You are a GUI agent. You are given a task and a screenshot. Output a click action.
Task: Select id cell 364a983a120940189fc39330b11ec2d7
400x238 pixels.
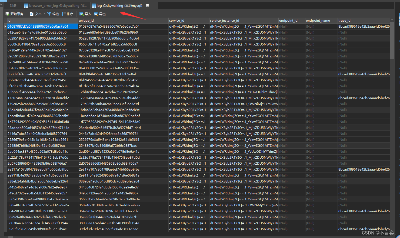(x=42, y=211)
